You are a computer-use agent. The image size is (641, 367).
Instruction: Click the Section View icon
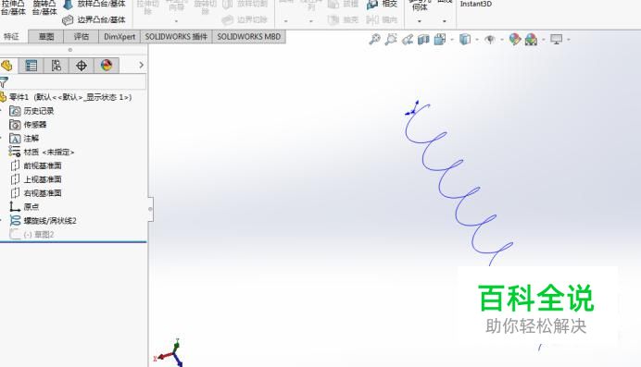423,39
